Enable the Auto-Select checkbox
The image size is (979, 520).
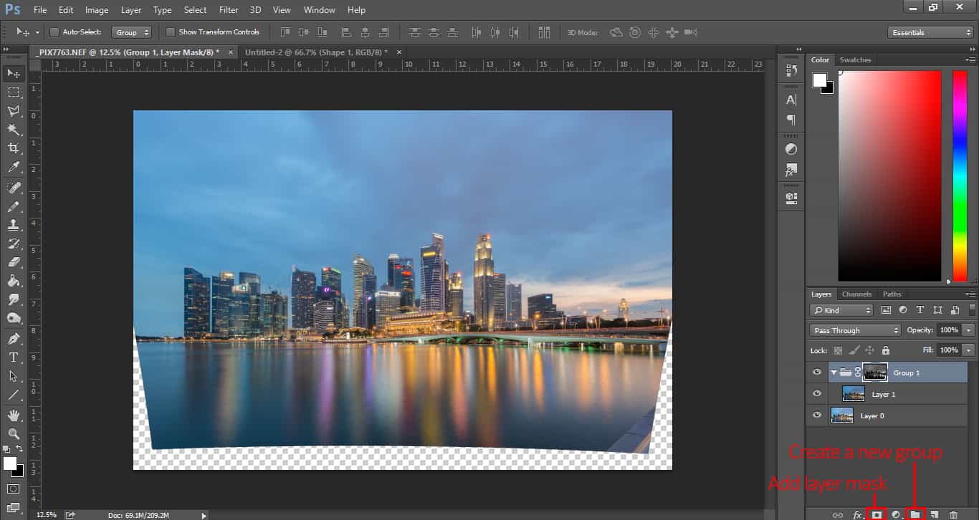pyautogui.click(x=54, y=32)
